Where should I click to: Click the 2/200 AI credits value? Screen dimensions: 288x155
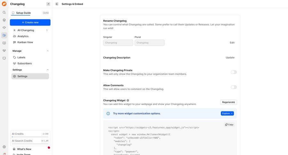coord(45,134)
